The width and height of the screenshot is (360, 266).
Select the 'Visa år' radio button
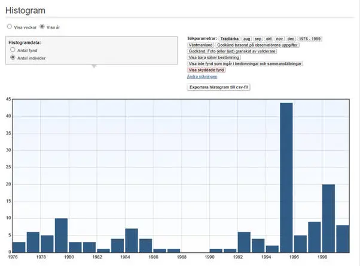click(x=42, y=27)
